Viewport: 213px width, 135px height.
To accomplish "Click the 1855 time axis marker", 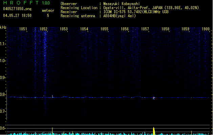I will (x=104, y=29).
